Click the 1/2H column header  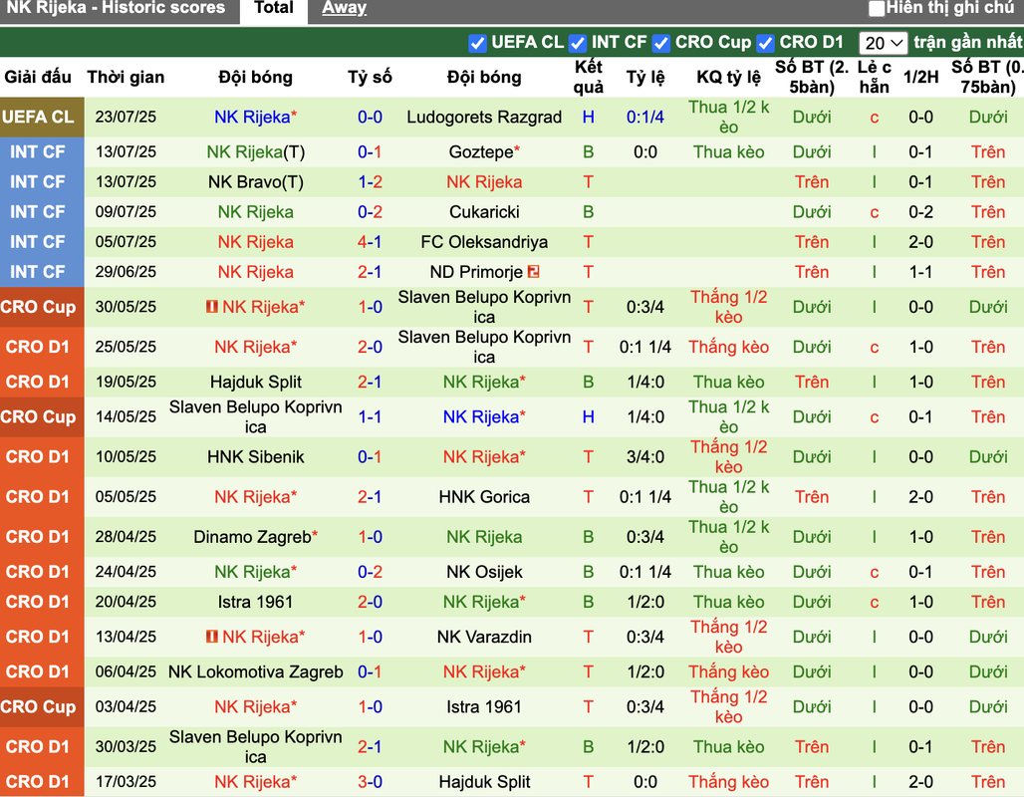pos(920,77)
